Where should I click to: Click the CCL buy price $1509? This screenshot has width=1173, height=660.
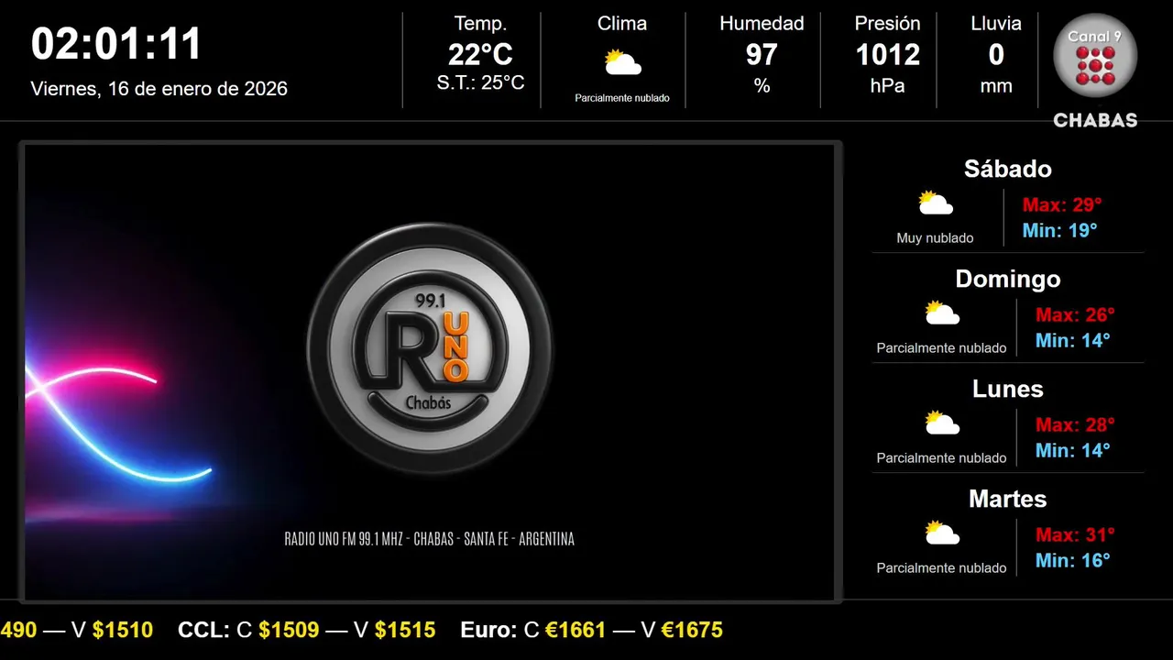[x=289, y=630]
